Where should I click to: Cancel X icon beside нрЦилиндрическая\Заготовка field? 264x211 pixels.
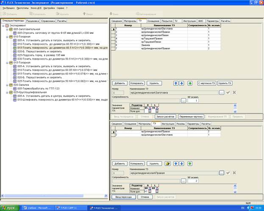(x=234, y=93)
